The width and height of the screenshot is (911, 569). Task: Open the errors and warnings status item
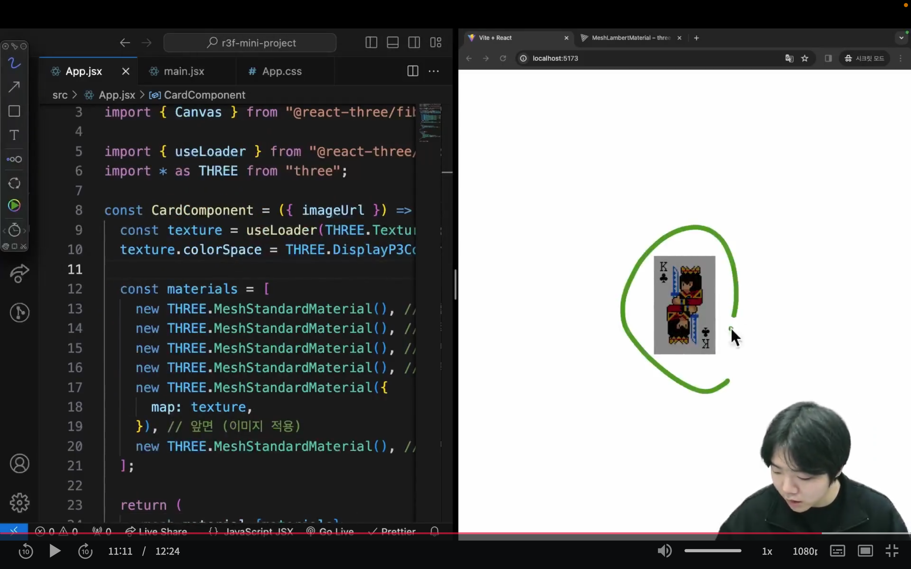[57, 531]
